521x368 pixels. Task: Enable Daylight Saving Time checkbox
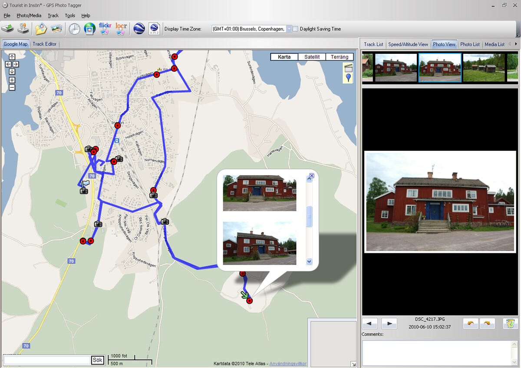[x=296, y=29]
